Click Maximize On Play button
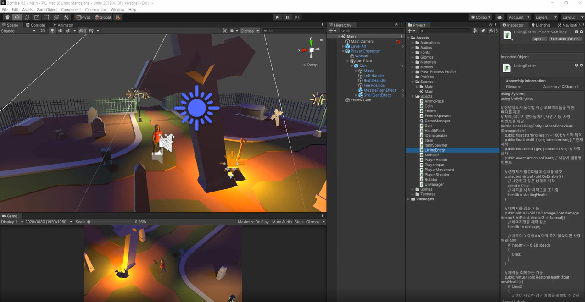Viewport: 585px width, 302px height. pyautogui.click(x=253, y=222)
